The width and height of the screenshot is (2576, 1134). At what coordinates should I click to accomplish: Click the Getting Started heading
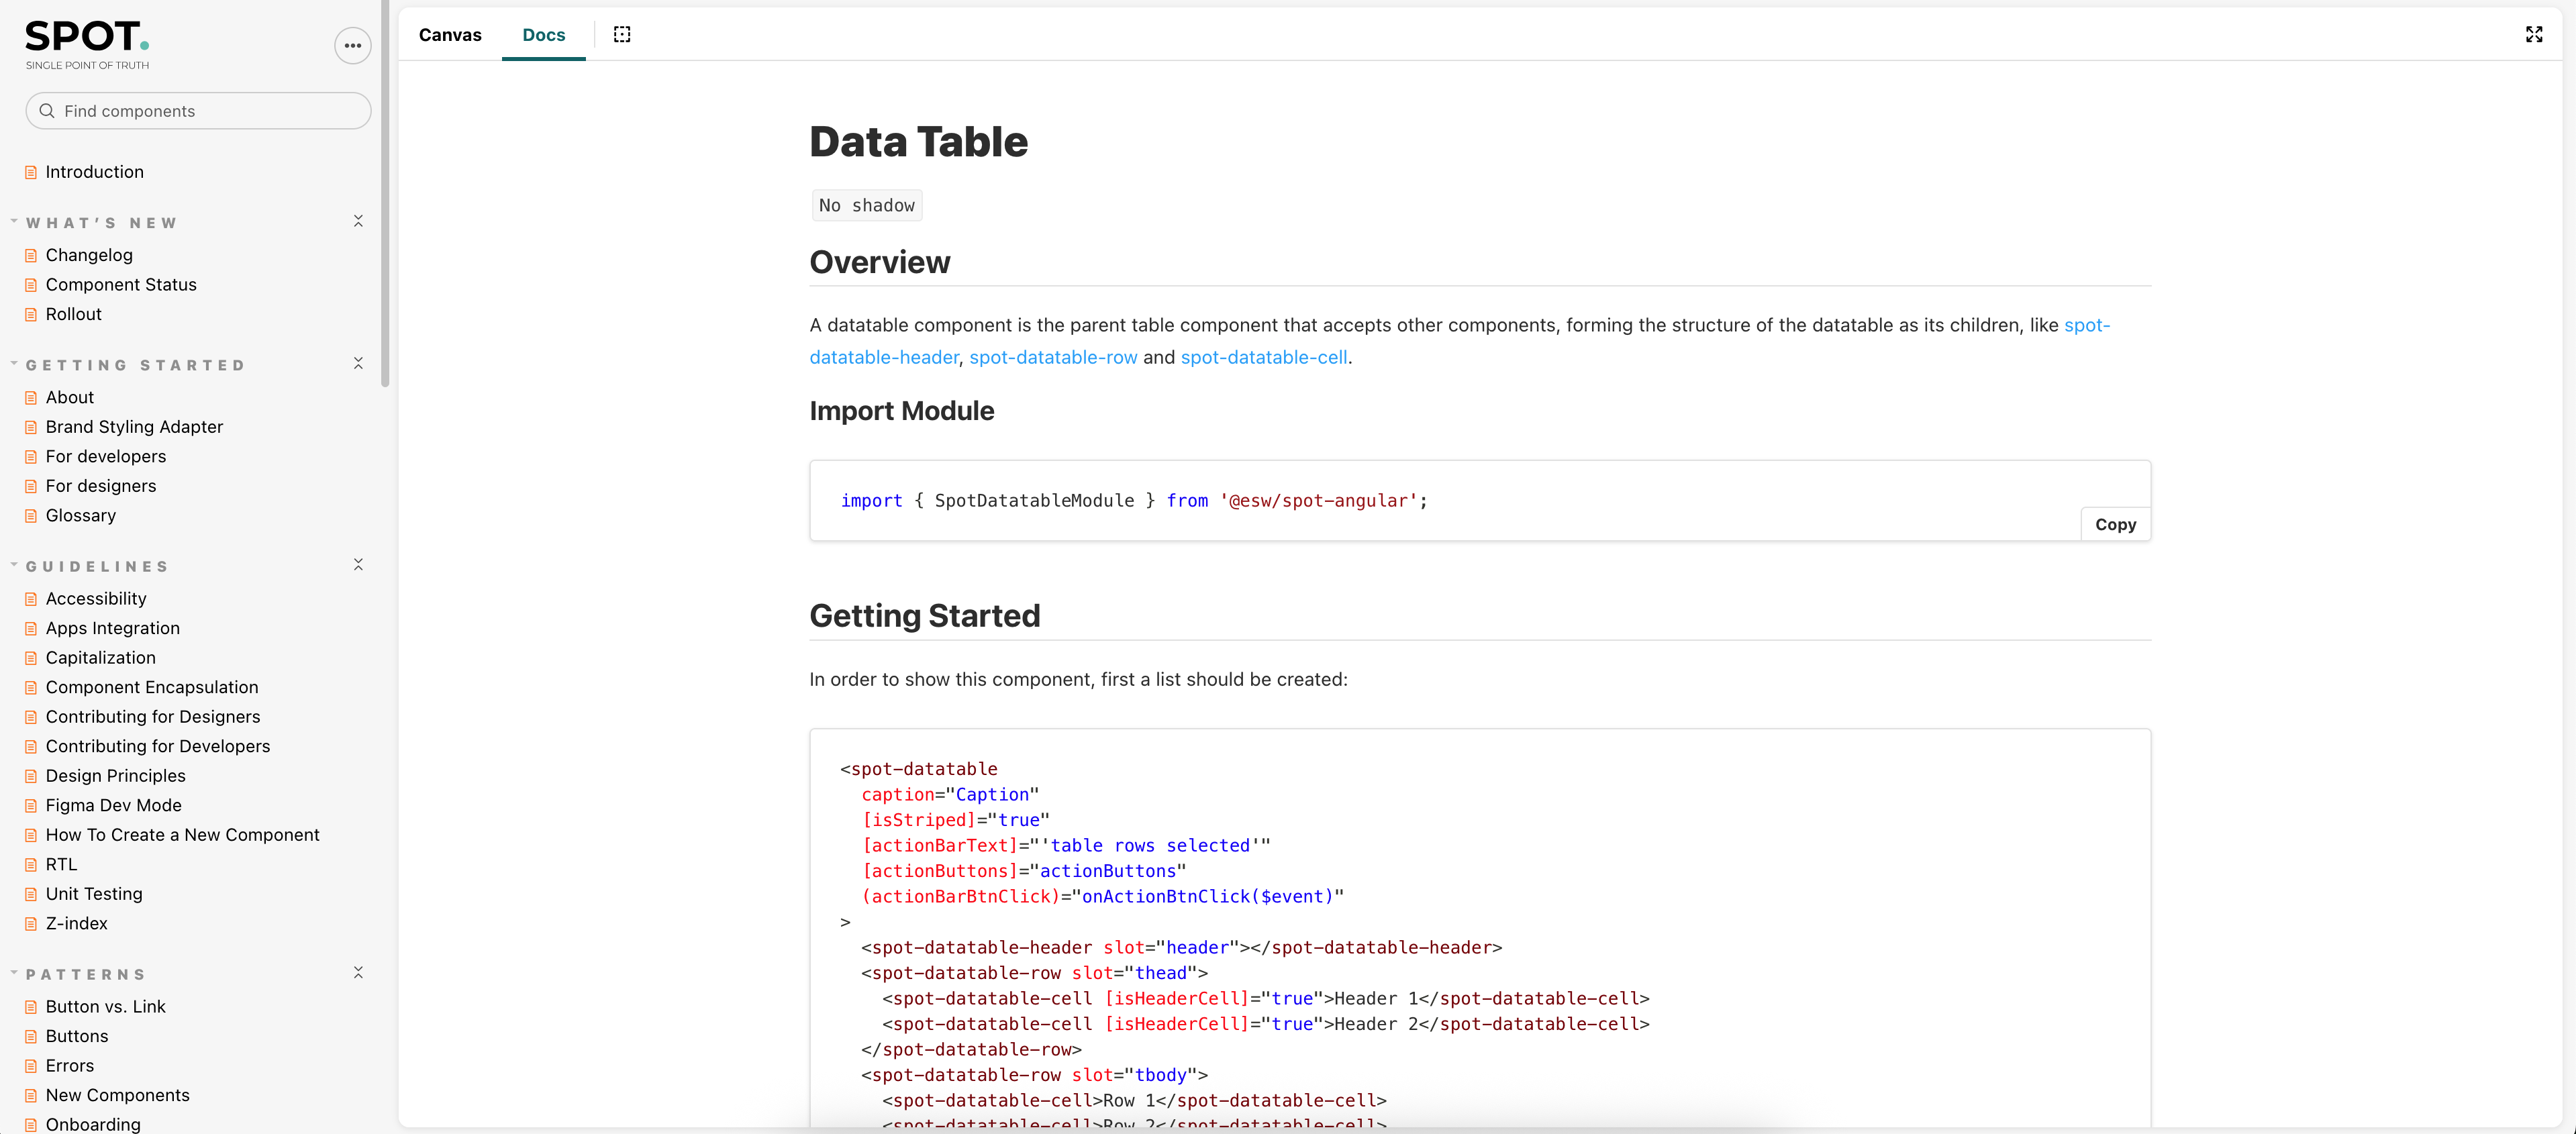(925, 615)
